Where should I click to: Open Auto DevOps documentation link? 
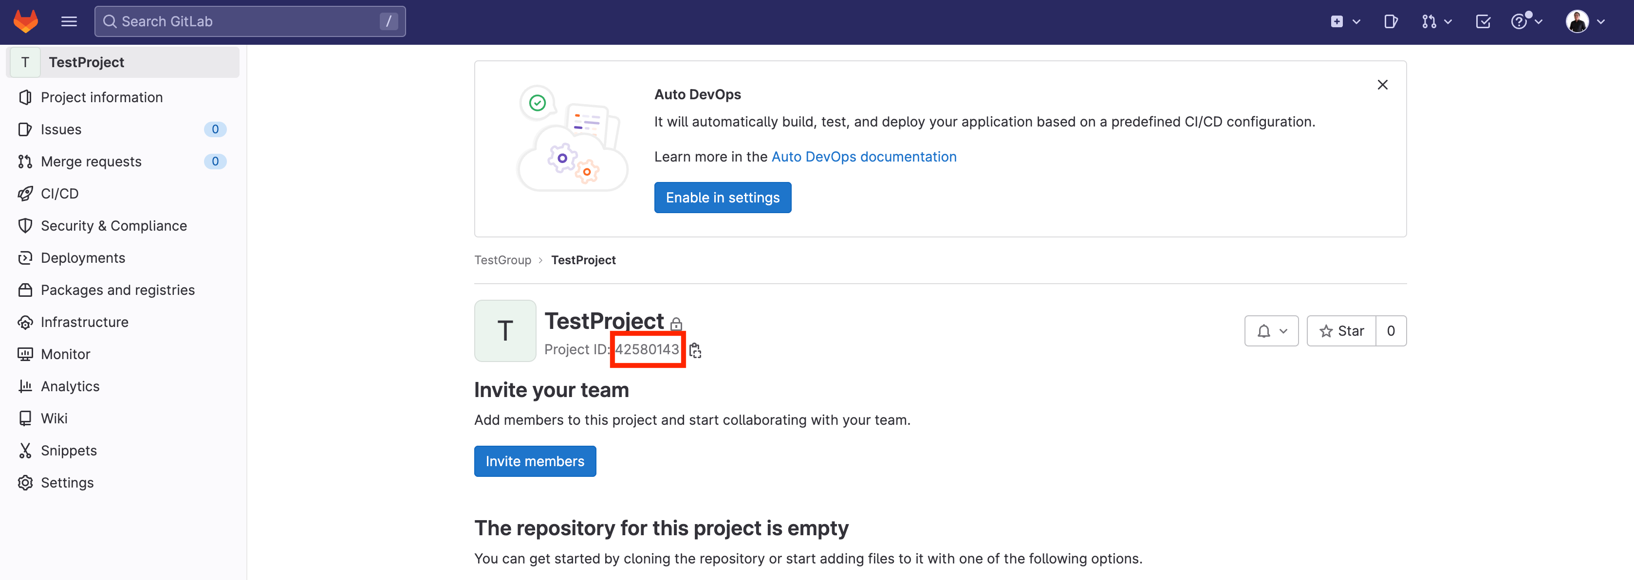[x=863, y=157]
